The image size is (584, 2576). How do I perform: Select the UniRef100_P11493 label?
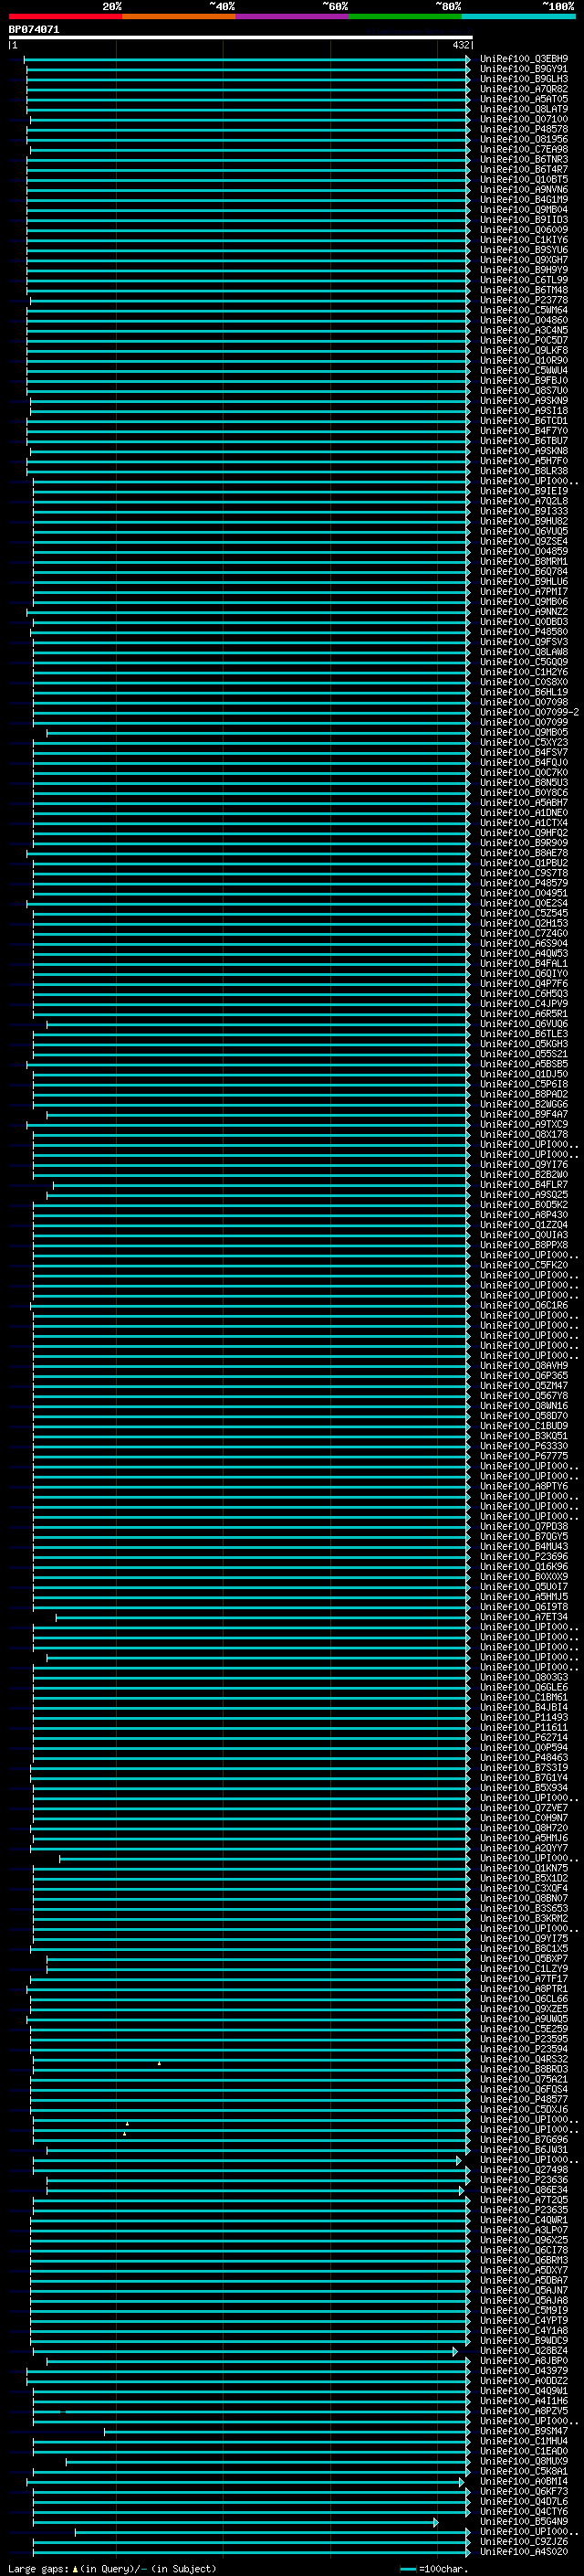pyautogui.click(x=523, y=1718)
